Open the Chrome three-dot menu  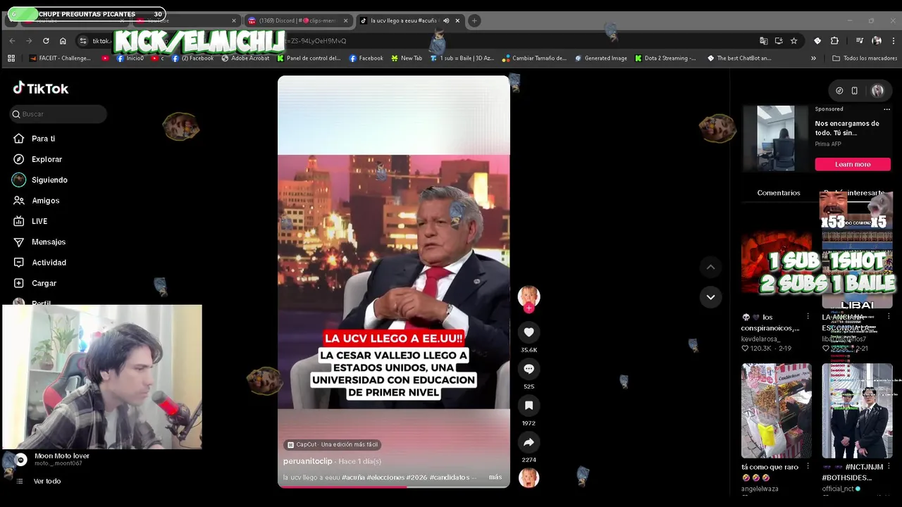click(893, 41)
